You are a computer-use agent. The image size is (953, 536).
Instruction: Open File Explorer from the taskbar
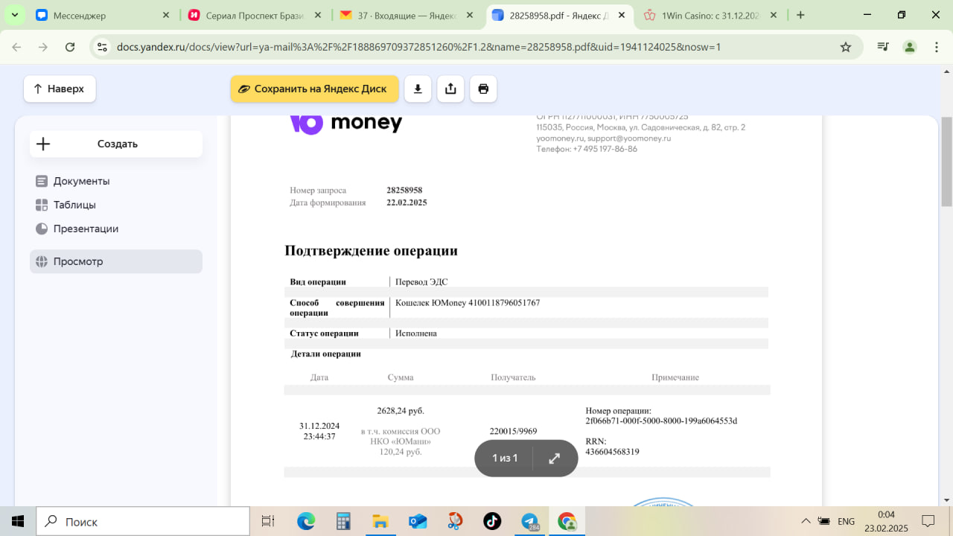point(380,521)
